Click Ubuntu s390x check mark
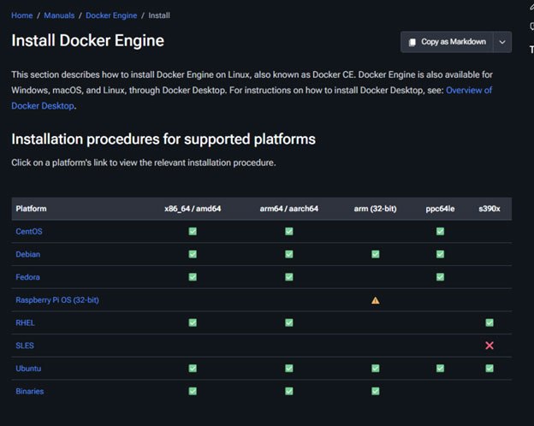 (x=489, y=369)
